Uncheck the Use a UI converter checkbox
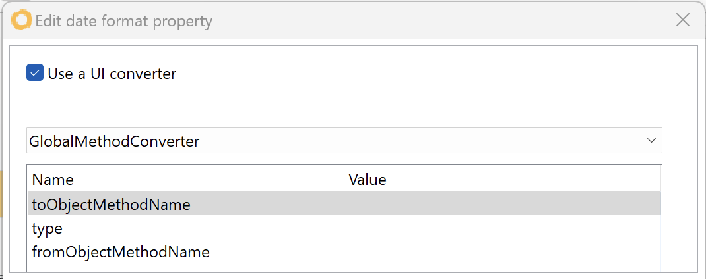The height and width of the screenshot is (279, 706). click(35, 73)
